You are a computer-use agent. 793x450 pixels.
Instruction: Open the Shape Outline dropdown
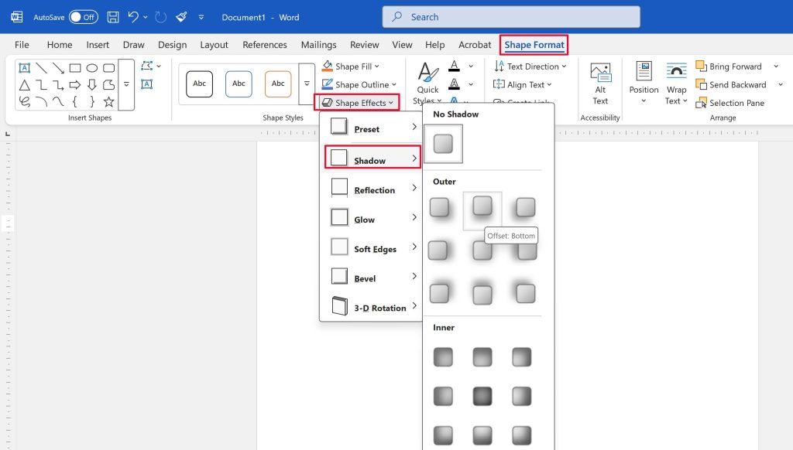click(x=356, y=84)
